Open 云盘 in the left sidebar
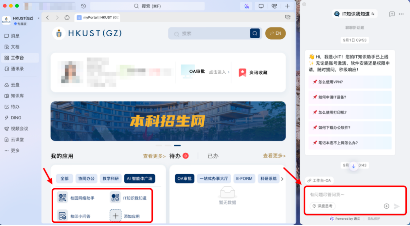Screen dimensions: 410x226 pos(20,85)
